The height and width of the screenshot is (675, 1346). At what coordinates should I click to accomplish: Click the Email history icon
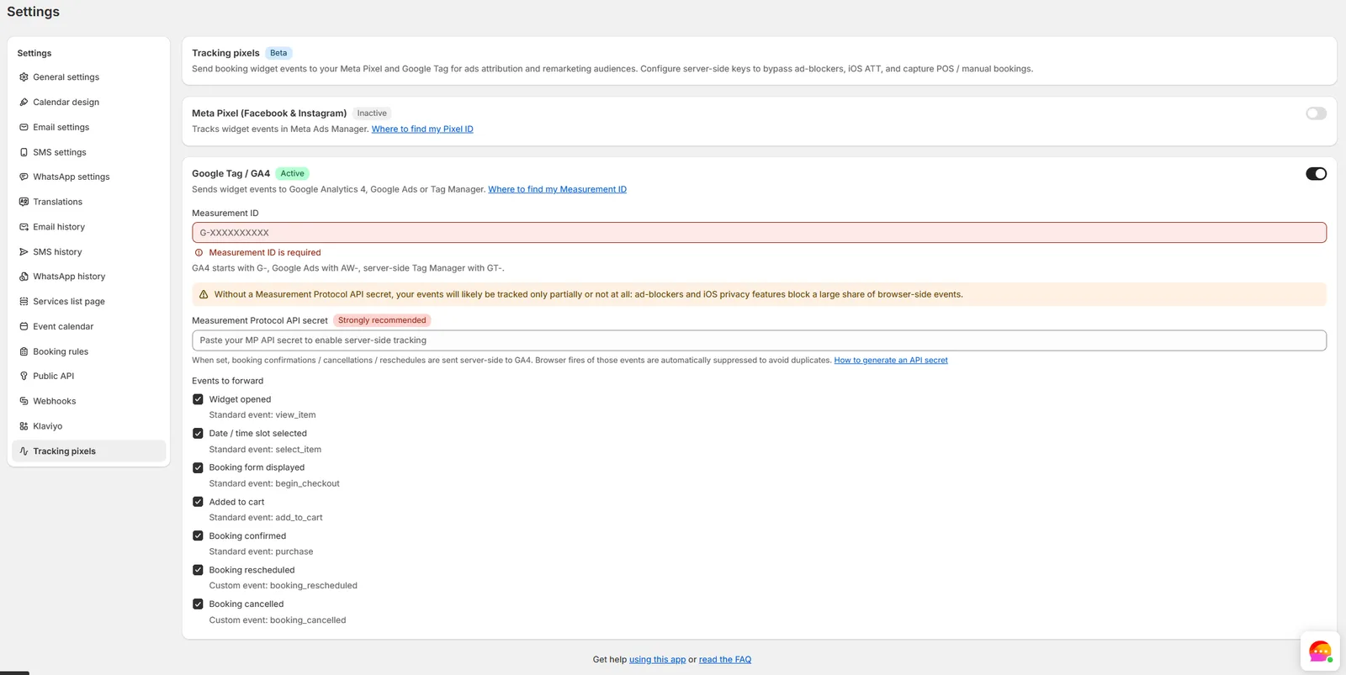[x=24, y=227]
